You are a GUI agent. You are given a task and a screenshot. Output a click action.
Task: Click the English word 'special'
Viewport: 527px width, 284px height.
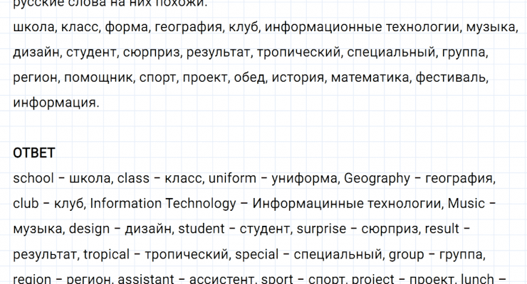click(256, 254)
